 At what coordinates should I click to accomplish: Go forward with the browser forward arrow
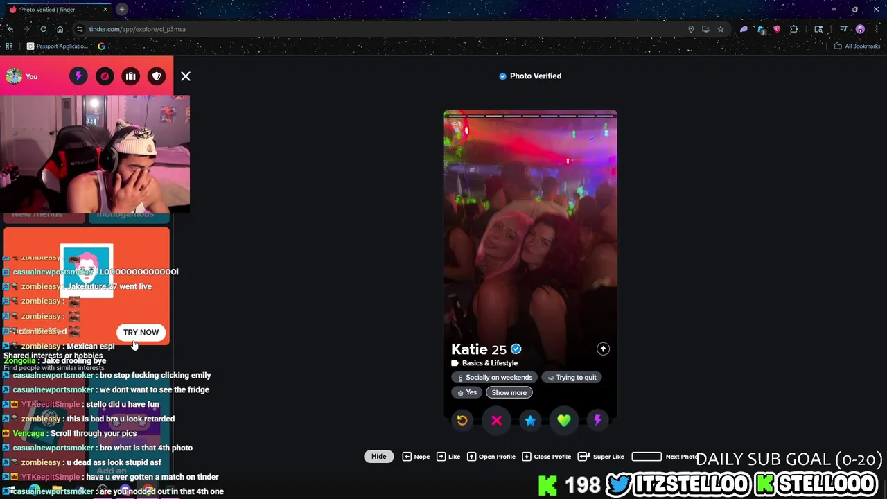[x=26, y=29]
